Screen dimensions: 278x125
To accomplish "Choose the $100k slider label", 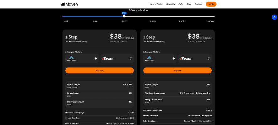I will (211, 22).
